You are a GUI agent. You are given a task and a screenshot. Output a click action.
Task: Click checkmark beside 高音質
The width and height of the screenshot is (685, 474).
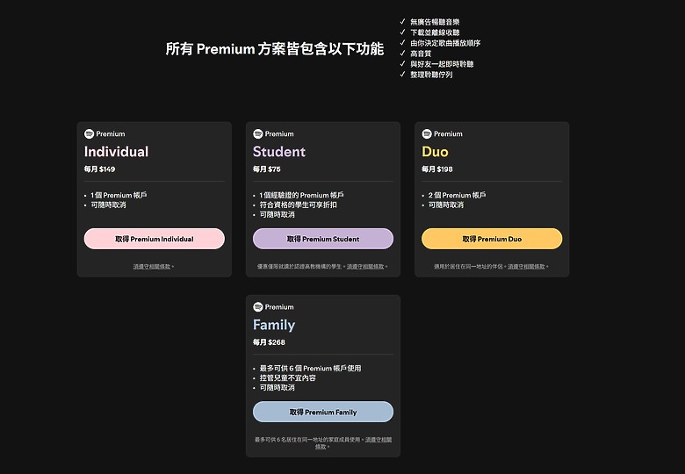[x=402, y=53]
